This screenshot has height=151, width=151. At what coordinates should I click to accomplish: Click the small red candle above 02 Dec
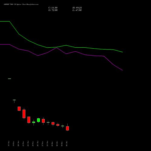pyautogui.click(x=58, y=125)
